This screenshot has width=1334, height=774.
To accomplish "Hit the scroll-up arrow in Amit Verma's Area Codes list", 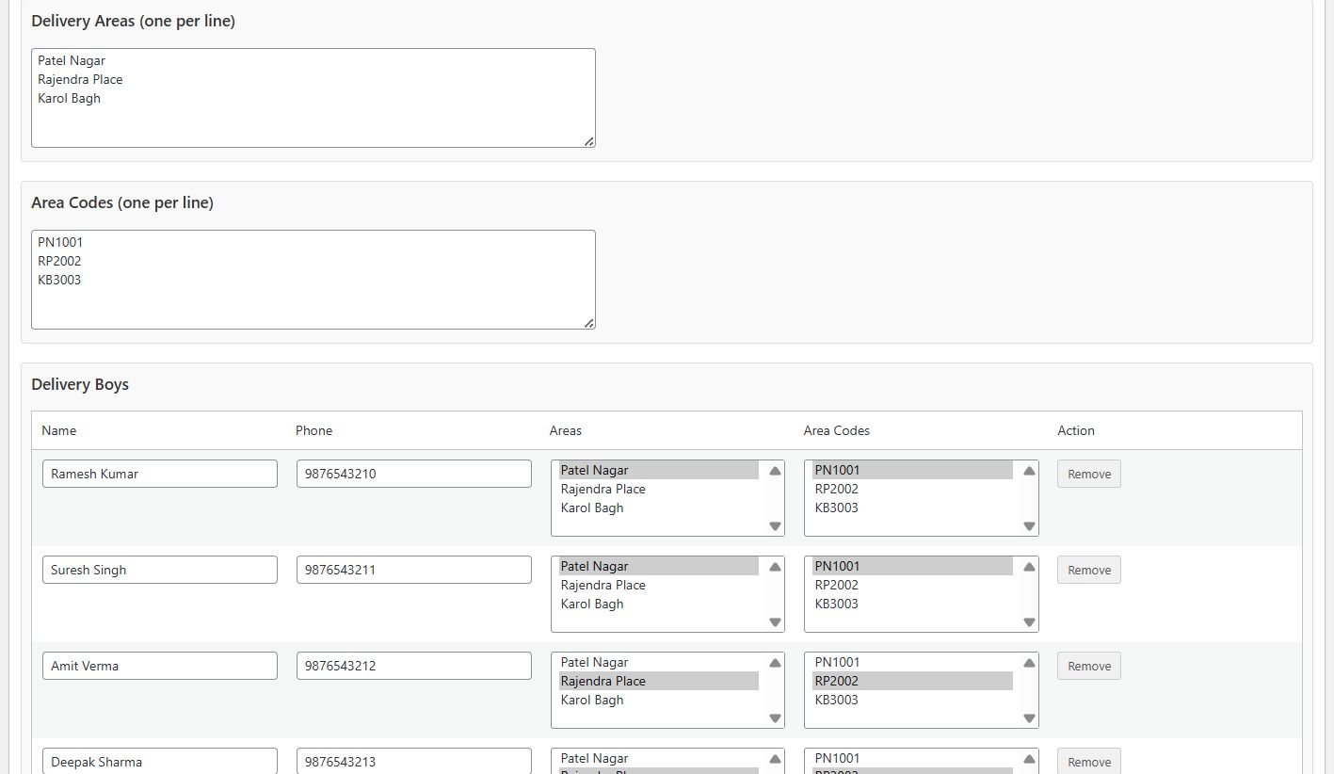I will tap(1029, 663).
